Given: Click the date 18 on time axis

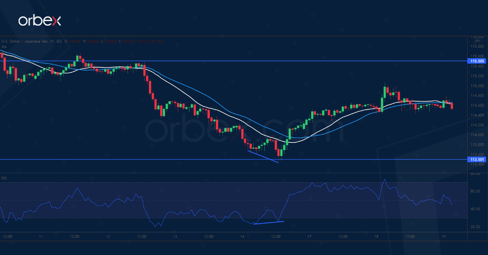Looking at the screenshot, I should click(x=376, y=236).
